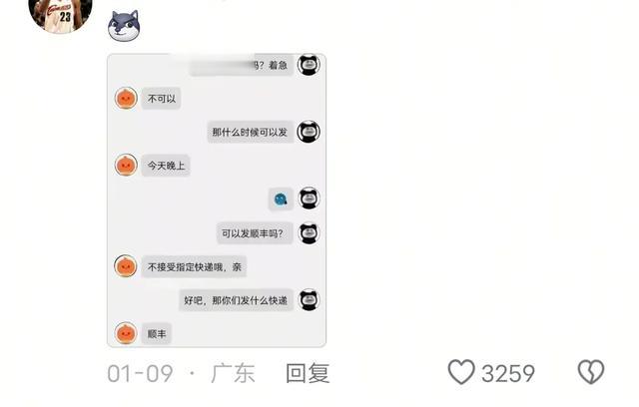Screen dimensions: 639x407
Task: Click the blue emoji message bubble
Action: click(x=281, y=200)
